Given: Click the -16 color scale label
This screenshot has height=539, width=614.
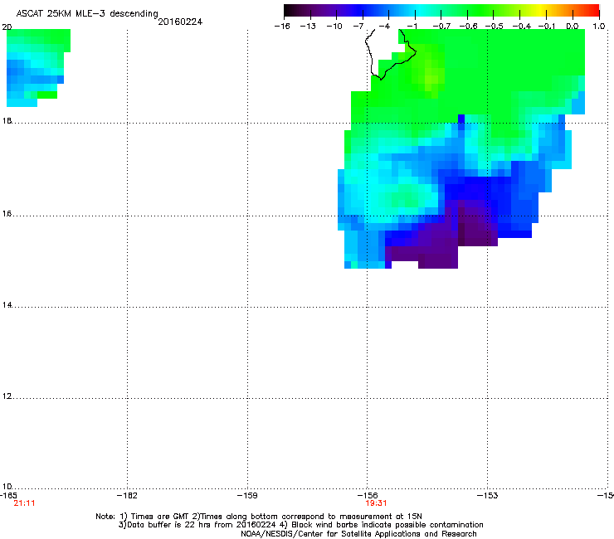Looking at the screenshot, I should coord(282,27).
